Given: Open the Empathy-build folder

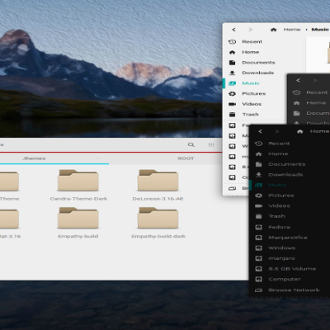Looking at the screenshot, I should point(78,223).
